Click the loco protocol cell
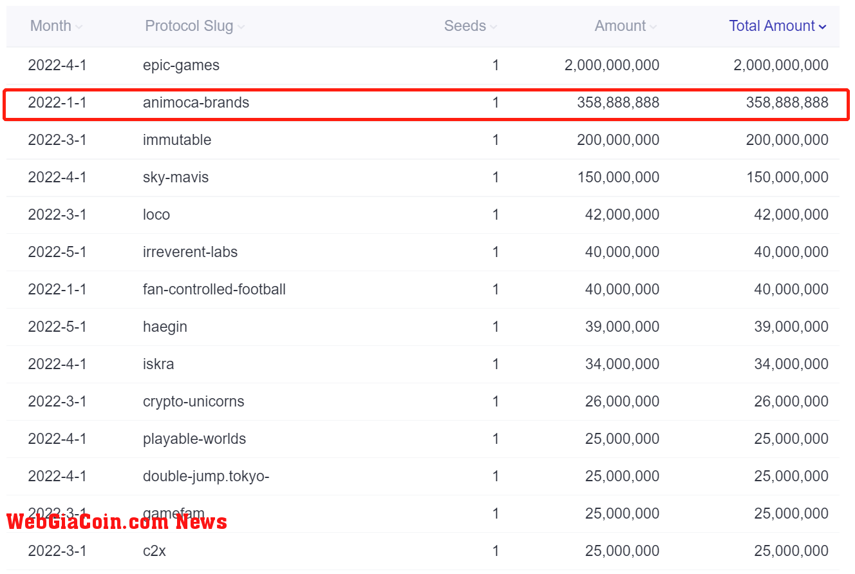 point(156,215)
